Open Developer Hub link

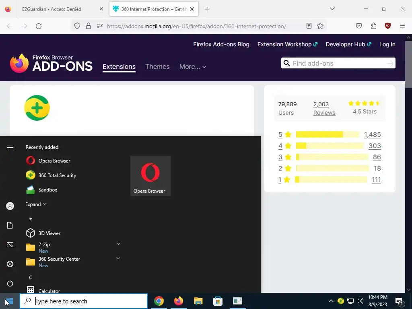348,44
